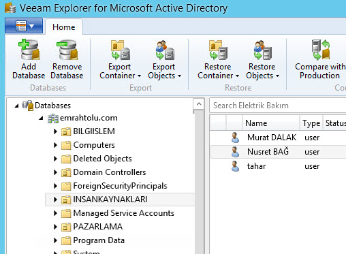Click Compare with Production icon
The width and height of the screenshot is (346, 254).
[320, 50]
